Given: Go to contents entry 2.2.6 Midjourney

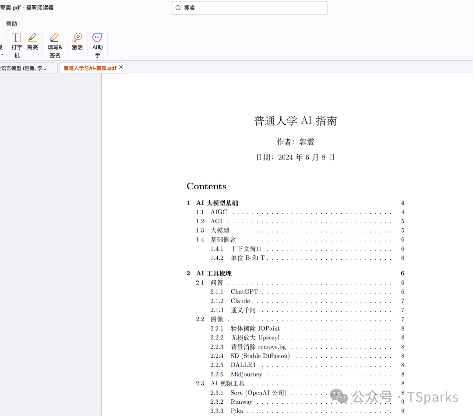Looking at the screenshot, I should tap(307, 374).
